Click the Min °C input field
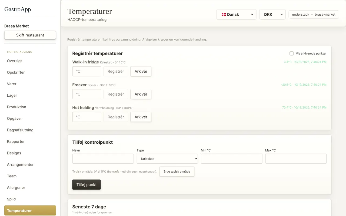 (232, 159)
